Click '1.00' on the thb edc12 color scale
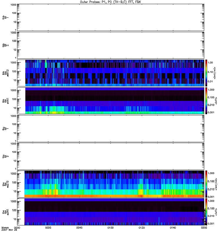221x236 pixels. [x=210, y=63]
